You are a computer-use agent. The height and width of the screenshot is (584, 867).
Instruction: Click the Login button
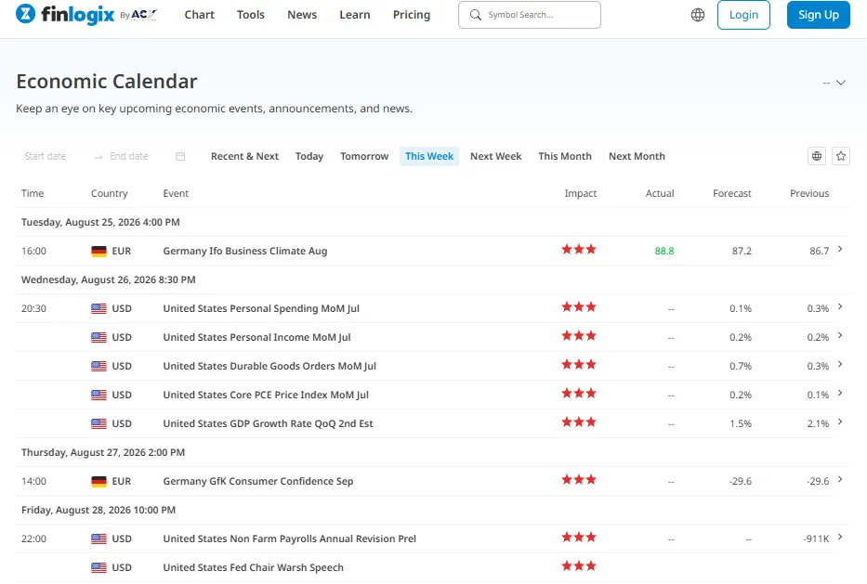tap(743, 15)
